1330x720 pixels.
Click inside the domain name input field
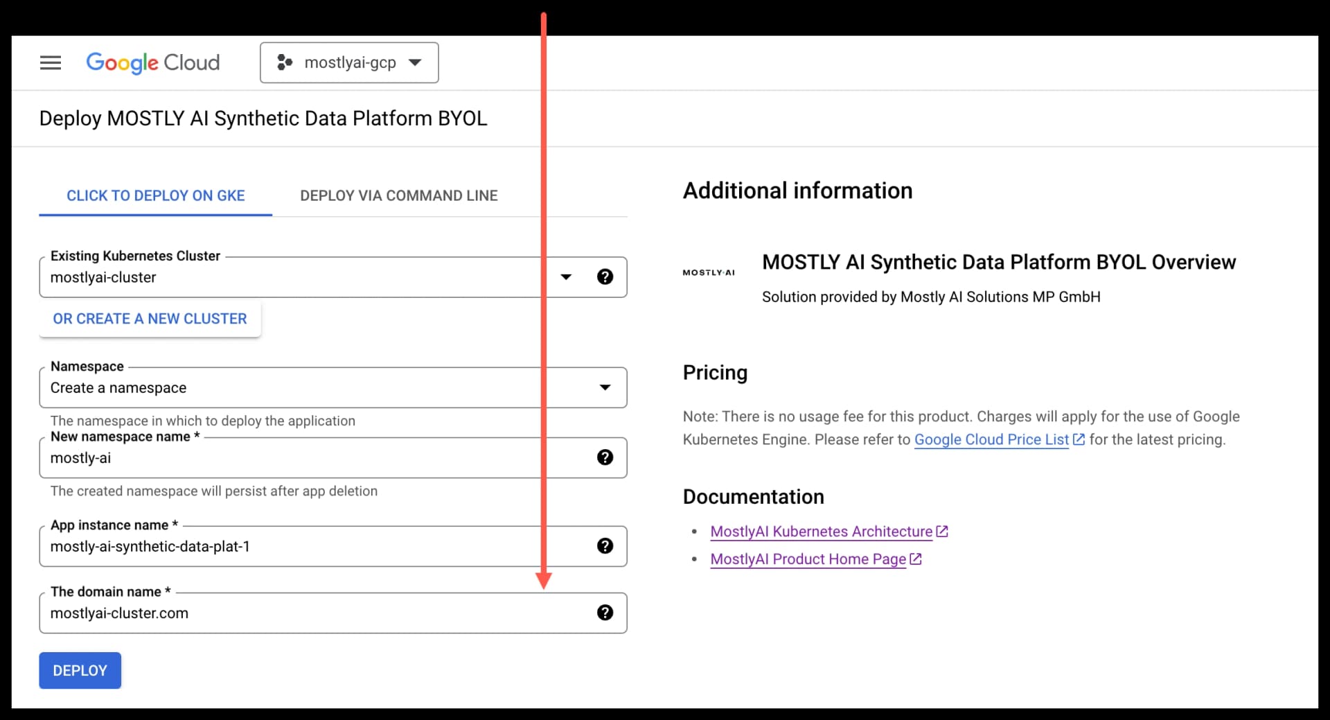tap(277, 613)
